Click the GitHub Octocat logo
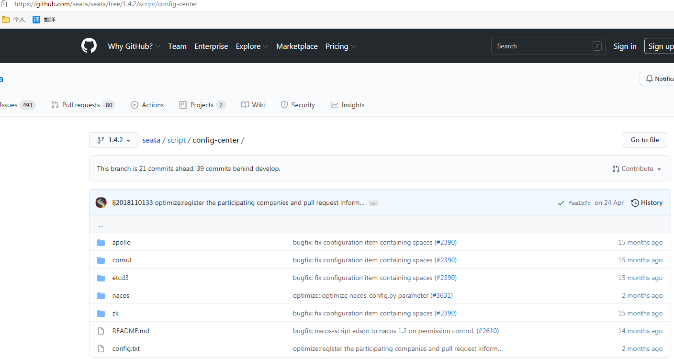The height and width of the screenshot is (359, 674). (x=89, y=46)
